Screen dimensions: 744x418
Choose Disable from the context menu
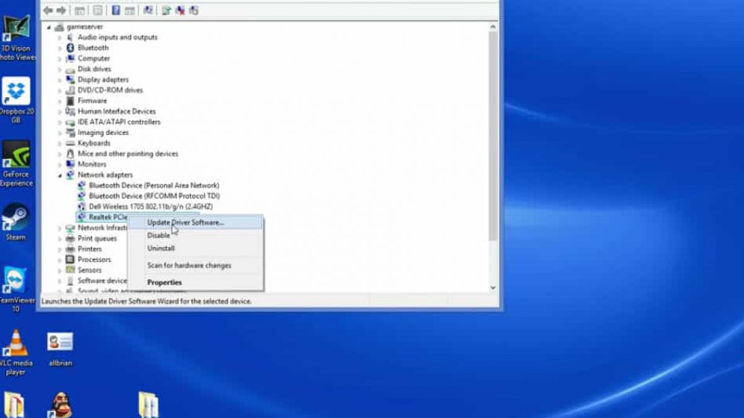click(195, 235)
